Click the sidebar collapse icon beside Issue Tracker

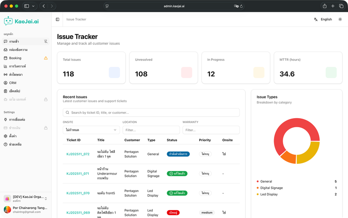pos(57,20)
